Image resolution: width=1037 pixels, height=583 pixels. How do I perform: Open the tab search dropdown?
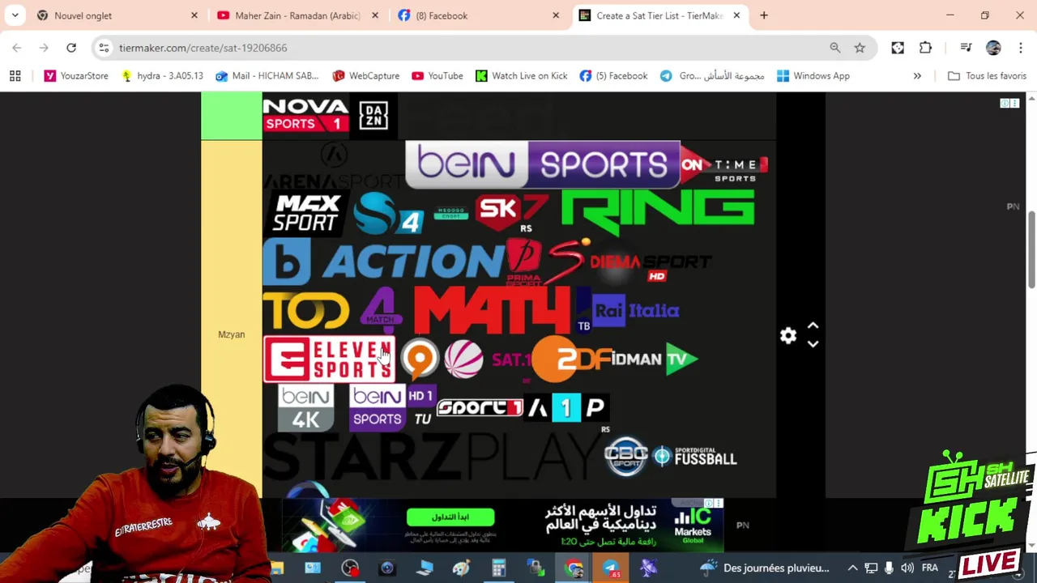(x=15, y=15)
